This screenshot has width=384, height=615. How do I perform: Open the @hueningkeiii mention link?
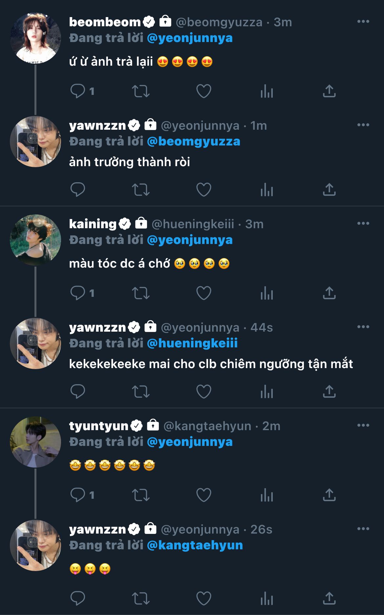tap(192, 343)
